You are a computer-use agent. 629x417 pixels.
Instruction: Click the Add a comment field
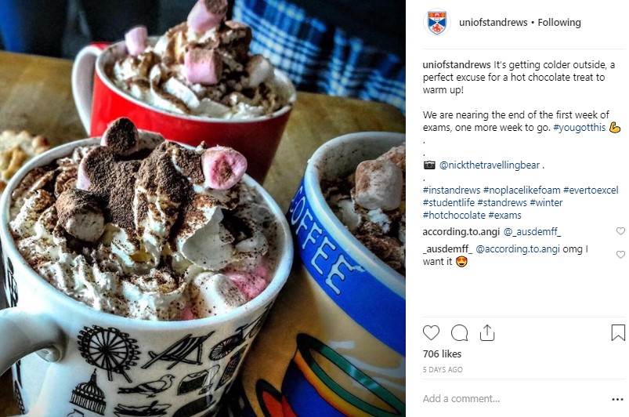pos(514,398)
